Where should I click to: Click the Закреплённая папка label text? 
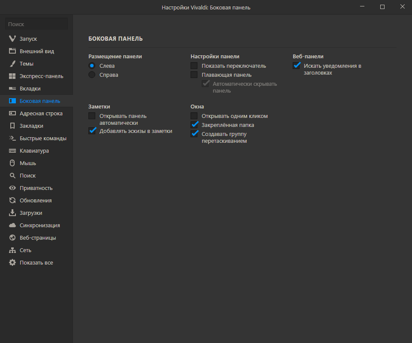[228, 125]
